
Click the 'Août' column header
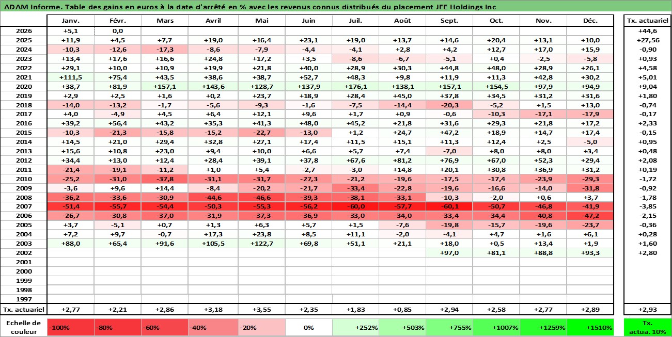tap(402, 21)
